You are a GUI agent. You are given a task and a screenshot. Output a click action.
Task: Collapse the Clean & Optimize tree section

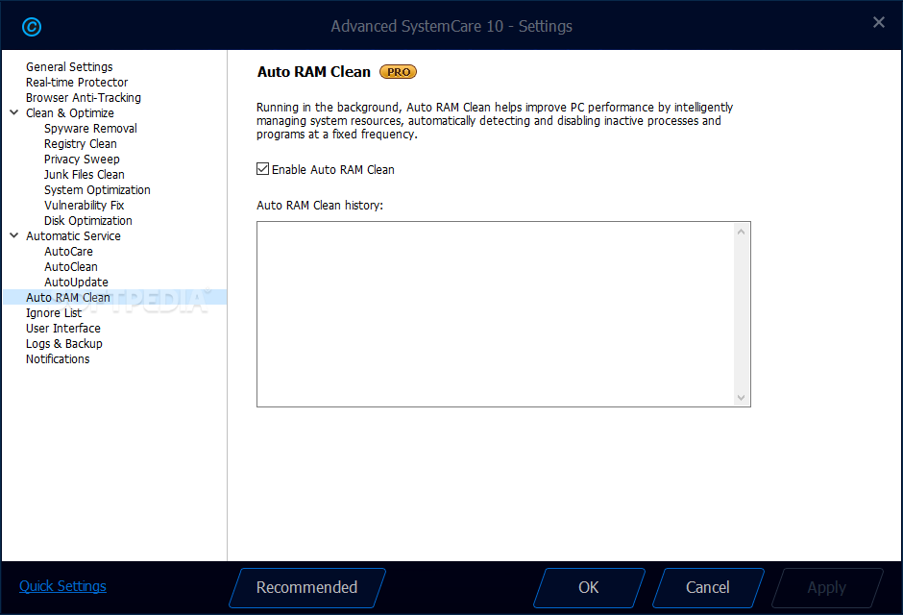coord(14,112)
